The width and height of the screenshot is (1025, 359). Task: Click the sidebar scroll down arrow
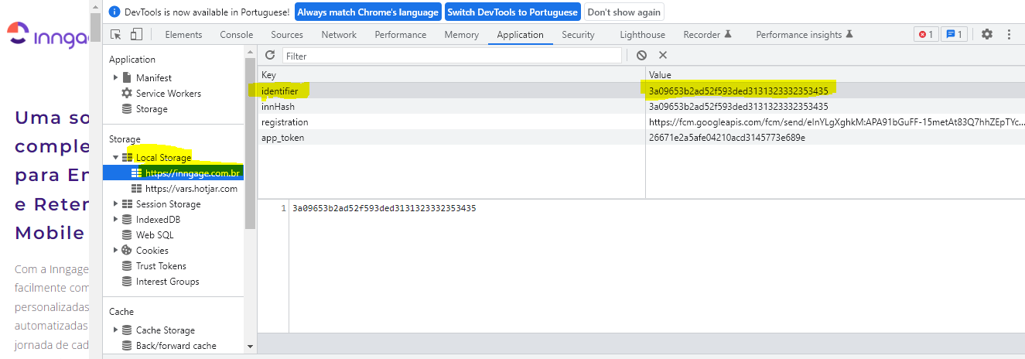[250, 347]
